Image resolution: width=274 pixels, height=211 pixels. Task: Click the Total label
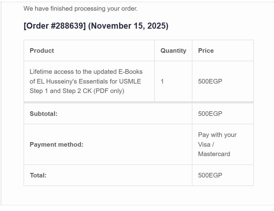[38, 175]
